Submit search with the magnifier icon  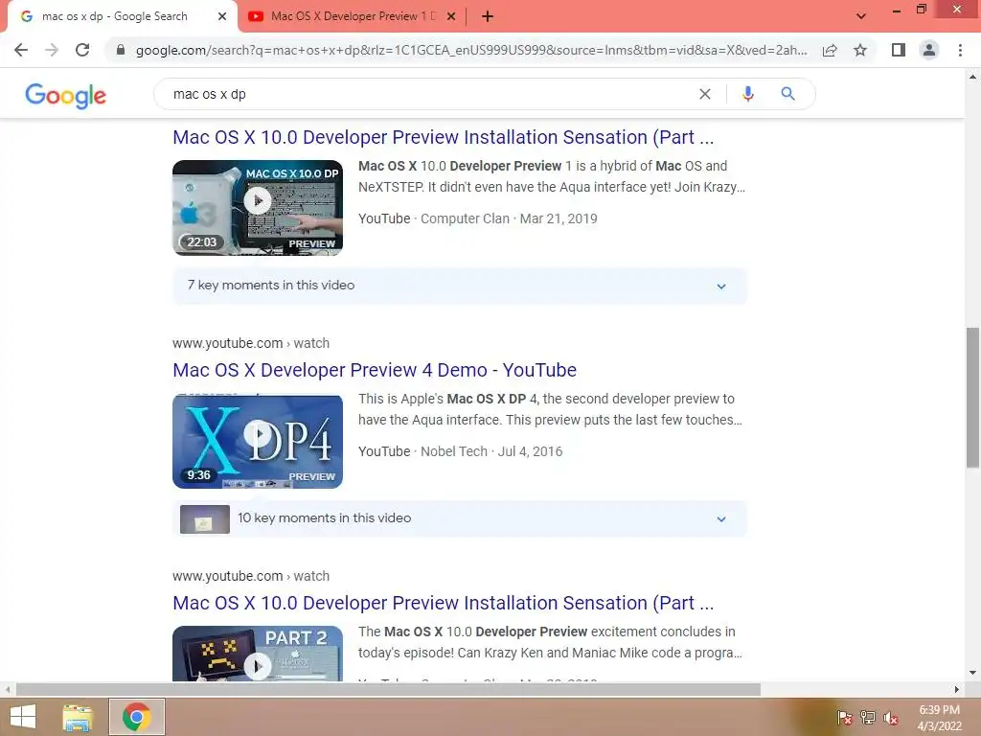tap(787, 94)
